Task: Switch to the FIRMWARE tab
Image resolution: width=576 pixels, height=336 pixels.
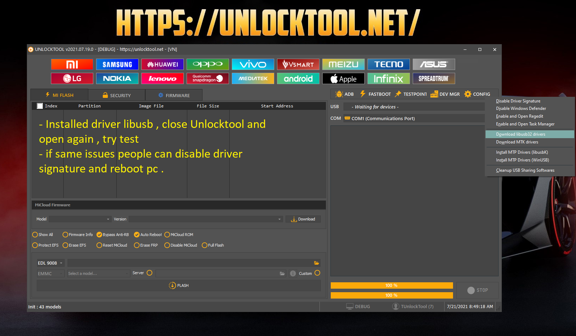Action: pyautogui.click(x=174, y=95)
